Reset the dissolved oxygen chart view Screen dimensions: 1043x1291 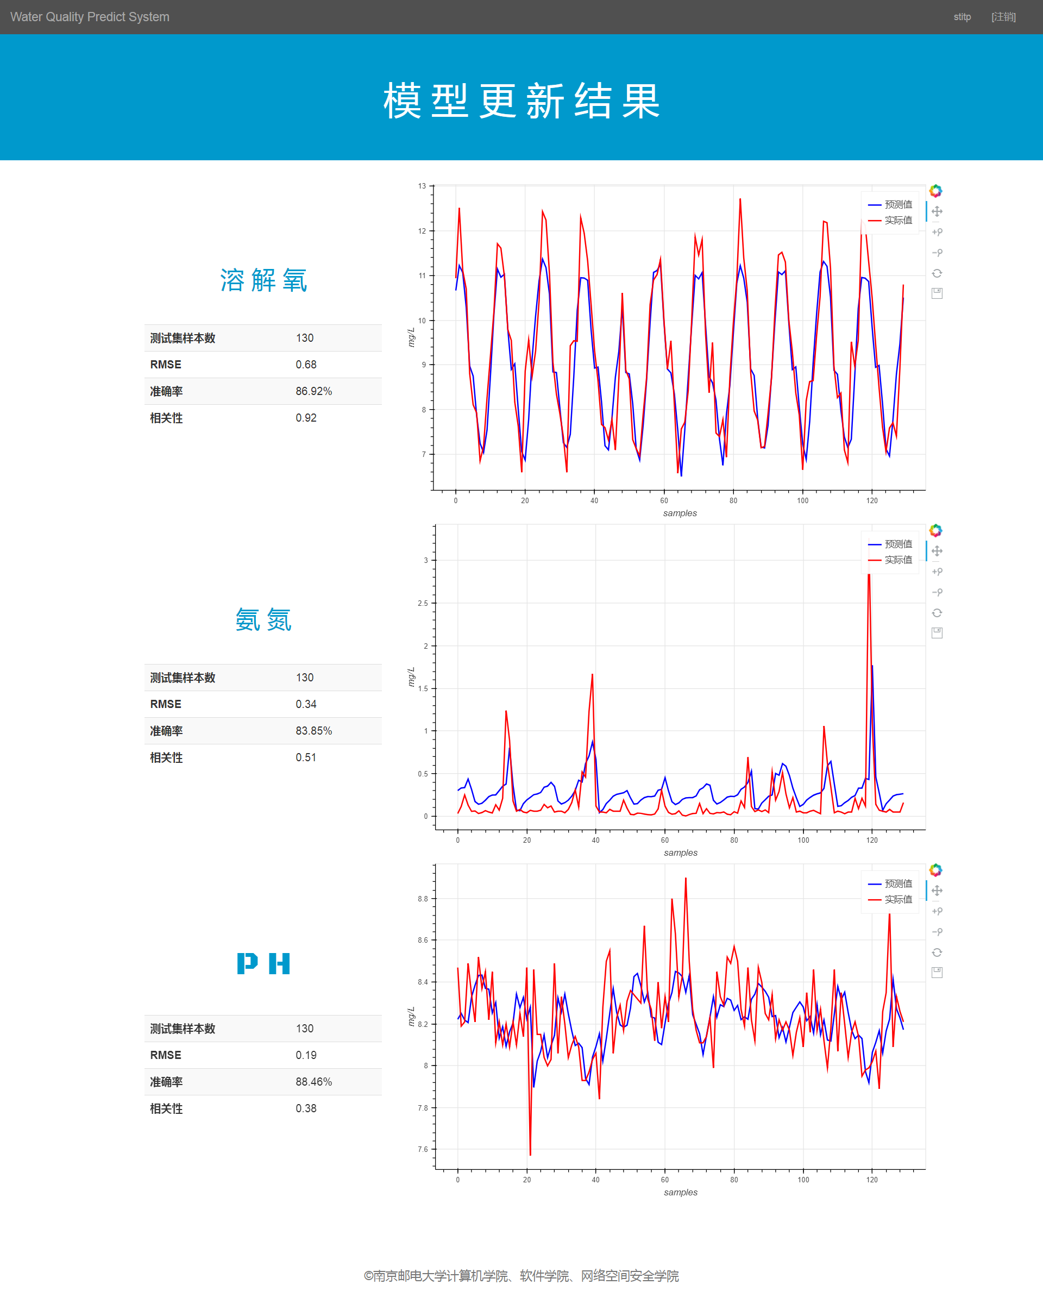click(937, 273)
